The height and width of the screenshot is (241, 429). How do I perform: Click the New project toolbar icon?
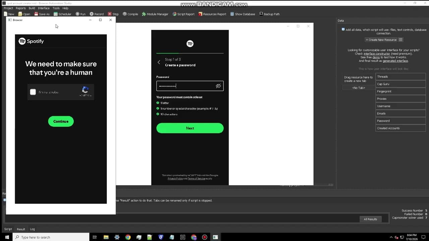[9, 14]
